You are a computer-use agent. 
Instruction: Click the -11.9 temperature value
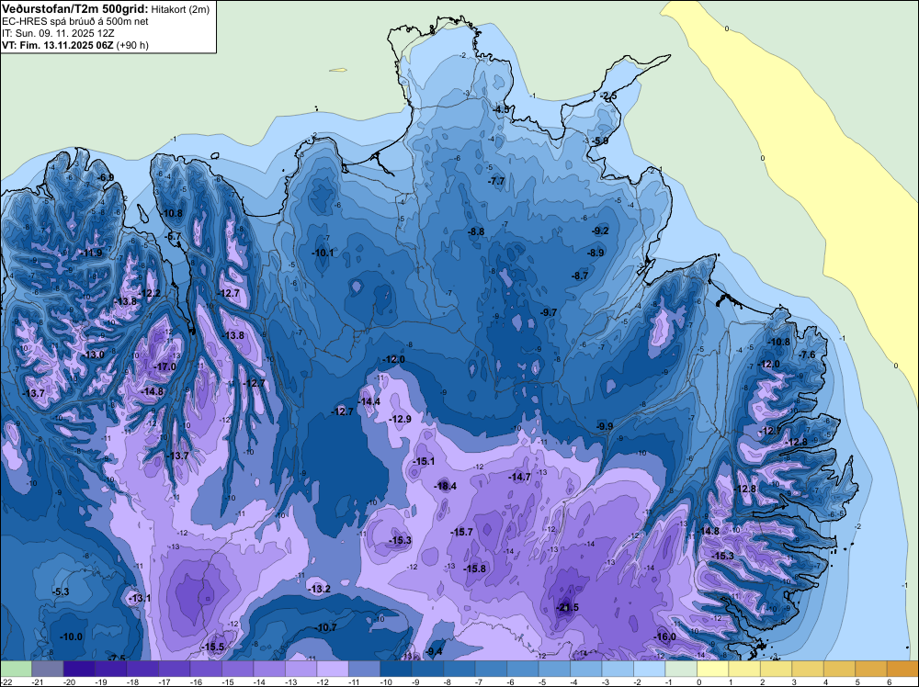click(90, 253)
